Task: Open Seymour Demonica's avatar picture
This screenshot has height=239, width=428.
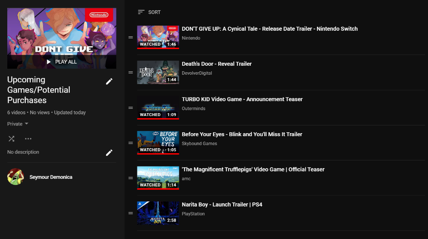Action: (15, 177)
